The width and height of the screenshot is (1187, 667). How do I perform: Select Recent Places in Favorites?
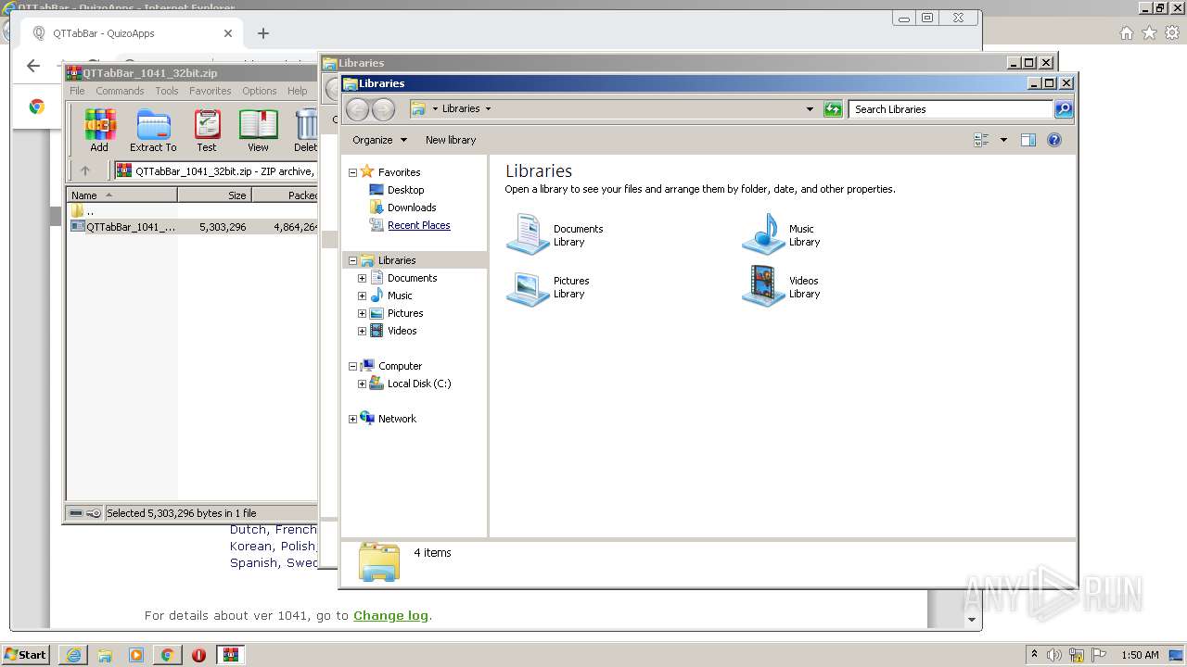(x=419, y=225)
